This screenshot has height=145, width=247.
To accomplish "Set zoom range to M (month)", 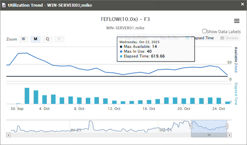I will (35, 39).
